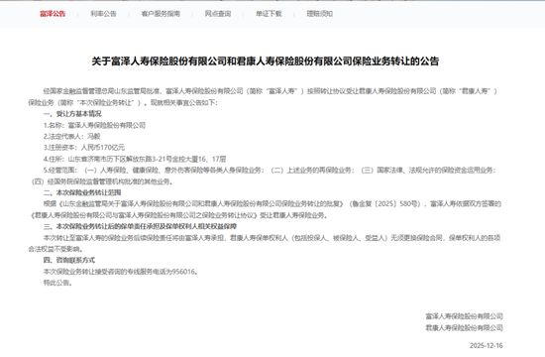Viewport: 545px width, 357px height.
Task: Click signature 君康人寿保险股份有限公司 at bottom right
Action: pyautogui.click(x=464, y=328)
